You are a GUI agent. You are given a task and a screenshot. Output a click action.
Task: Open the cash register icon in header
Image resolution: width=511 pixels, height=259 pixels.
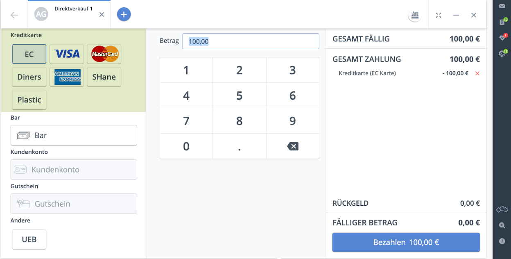tap(415, 15)
